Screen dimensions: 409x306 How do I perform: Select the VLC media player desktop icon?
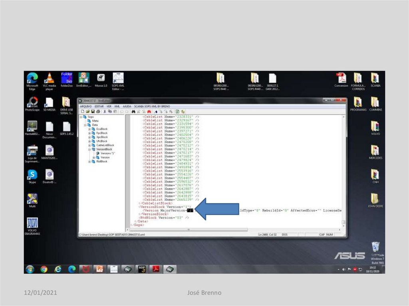(49, 81)
